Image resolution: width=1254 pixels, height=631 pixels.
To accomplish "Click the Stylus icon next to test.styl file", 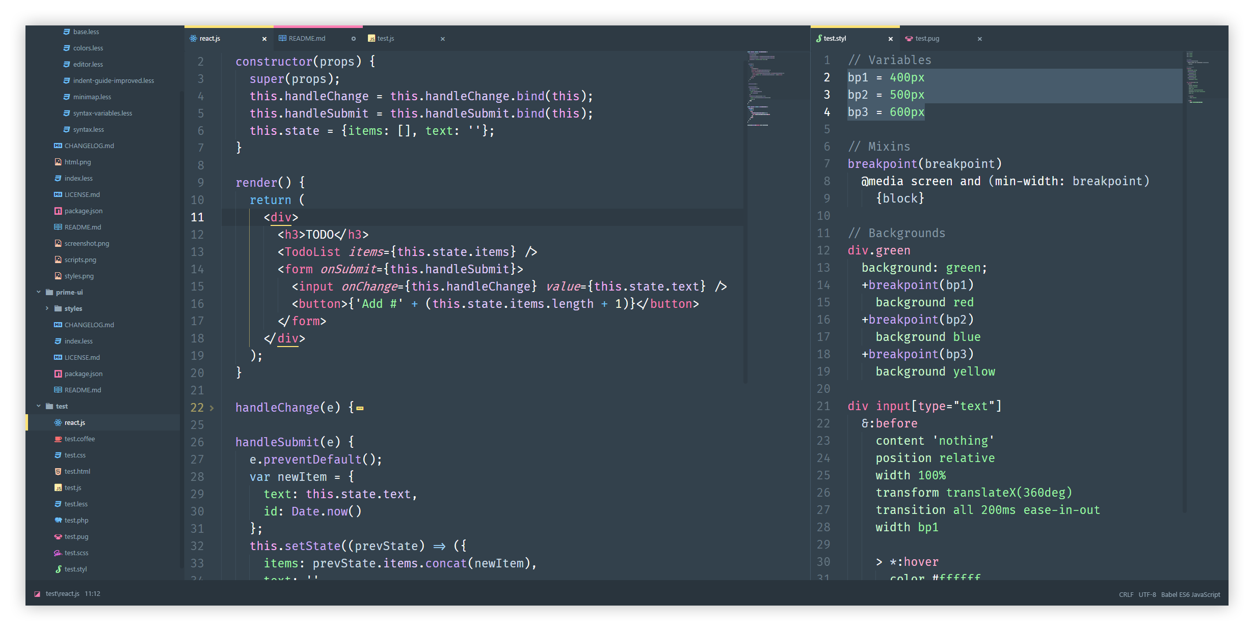I will [59, 569].
